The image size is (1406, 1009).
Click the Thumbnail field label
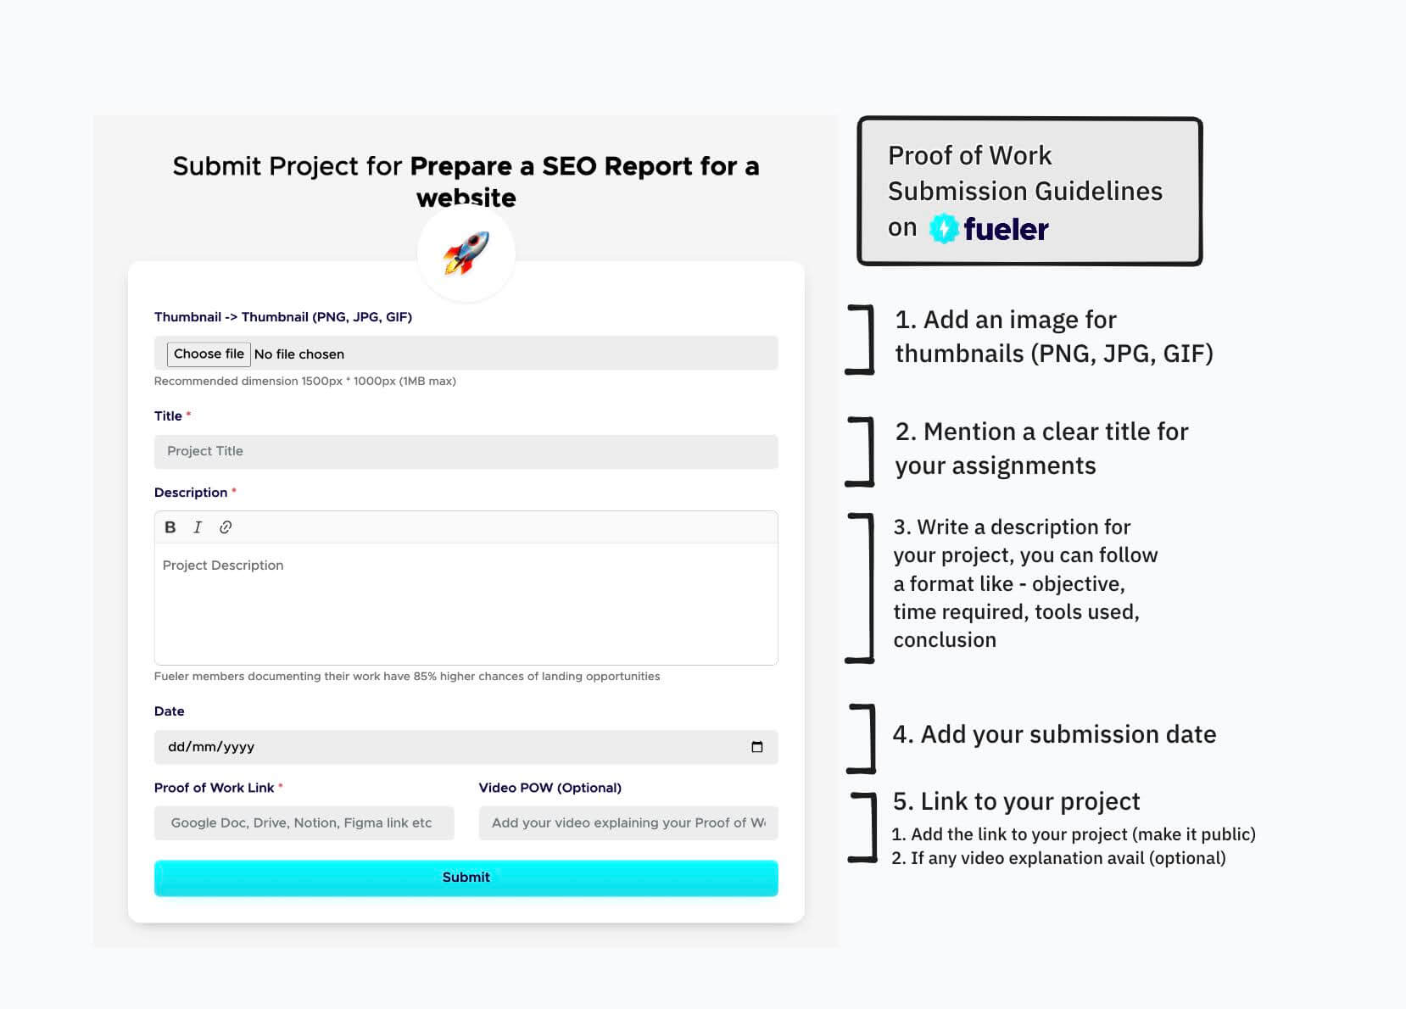[282, 317]
